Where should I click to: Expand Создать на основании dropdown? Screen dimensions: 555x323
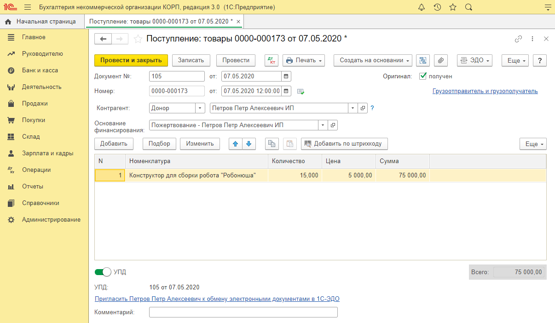pos(373,60)
